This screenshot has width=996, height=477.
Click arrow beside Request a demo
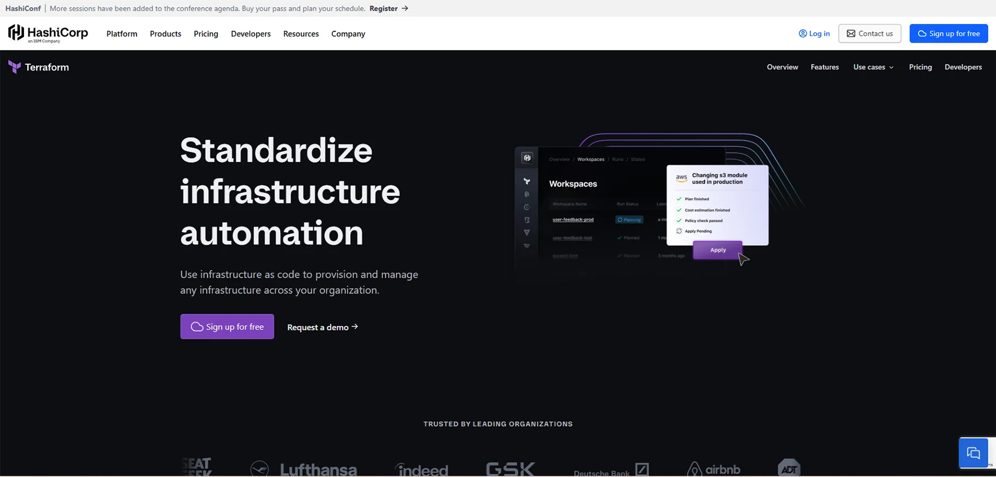(355, 327)
